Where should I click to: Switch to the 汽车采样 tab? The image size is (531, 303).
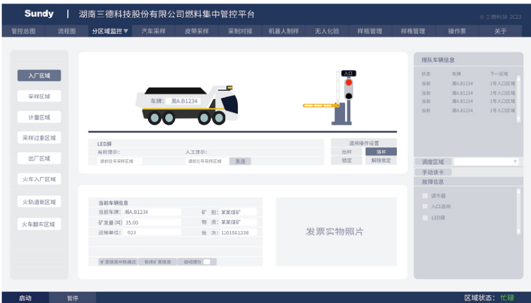[153, 31]
